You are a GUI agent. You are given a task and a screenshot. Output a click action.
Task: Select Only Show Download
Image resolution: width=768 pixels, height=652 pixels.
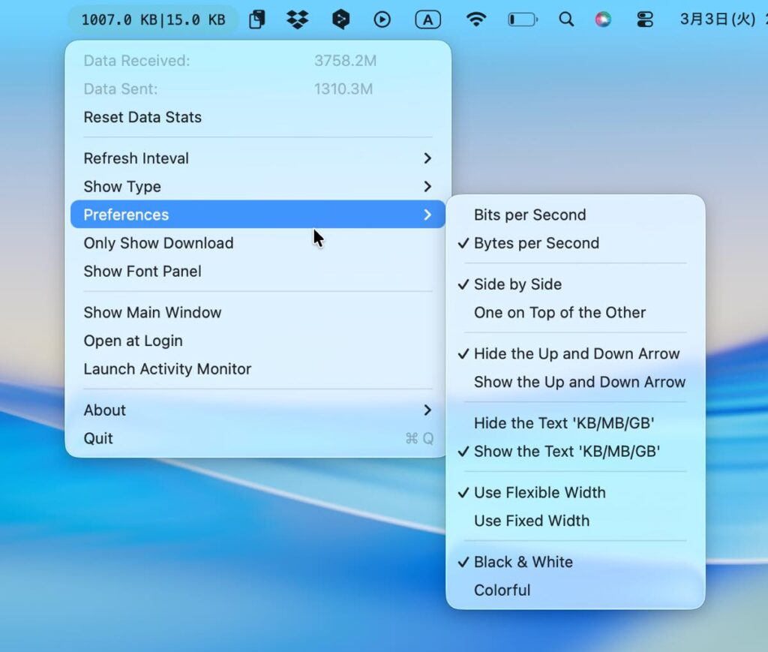(x=158, y=243)
